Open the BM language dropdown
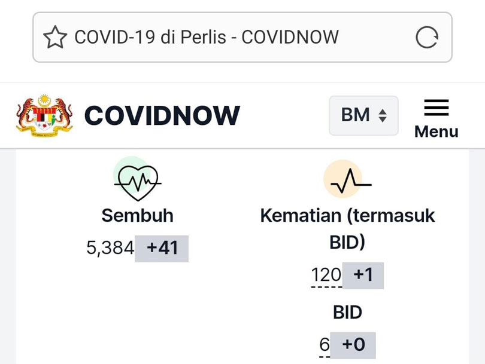The image size is (485, 364). point(363,115)
